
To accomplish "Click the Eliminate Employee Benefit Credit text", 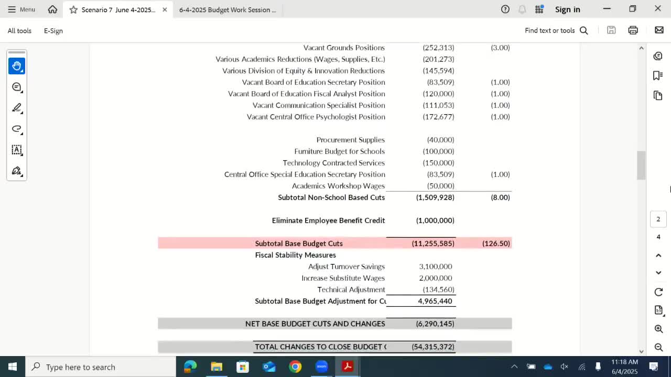I will (328, 220).
